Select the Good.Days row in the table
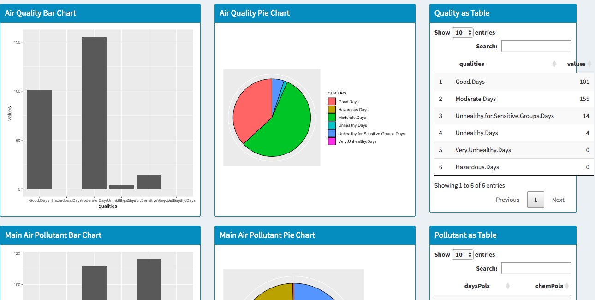This screenshot has height=300, width=595. pos(514,82)
